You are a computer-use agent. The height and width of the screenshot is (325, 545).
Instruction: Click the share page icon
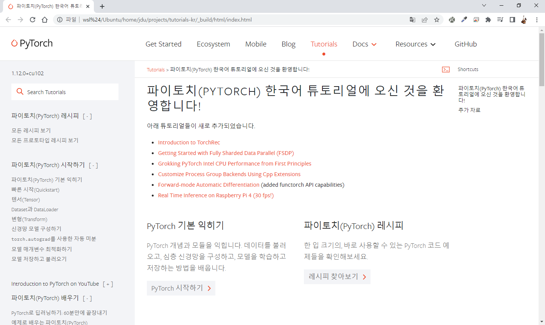click(425, 20)
